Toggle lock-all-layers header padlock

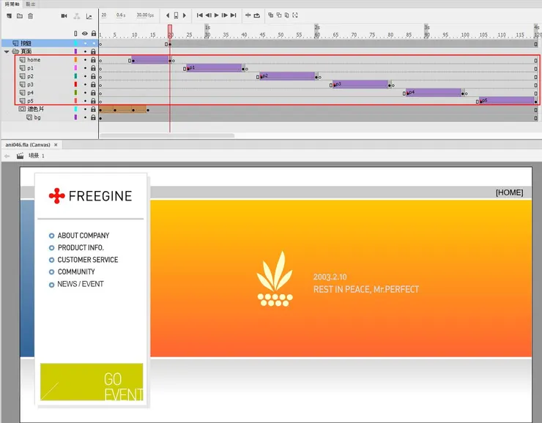tap(93, 34)
